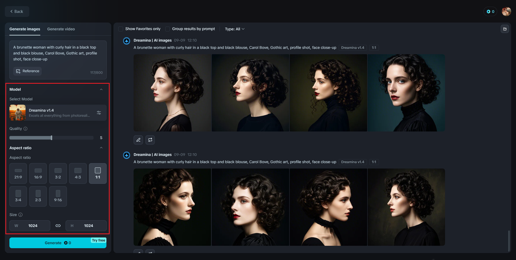Click the width W input field

30,226
